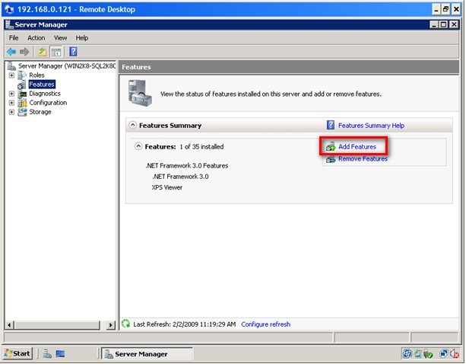The image size is (466, 364).
Task: Expand the Roles tree node
Action: click(x=11, y=75)
